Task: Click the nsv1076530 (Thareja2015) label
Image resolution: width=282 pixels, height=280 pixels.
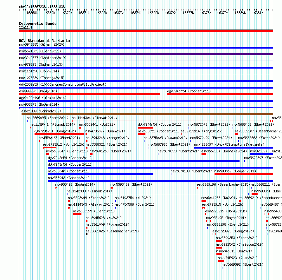Action: 42,78
